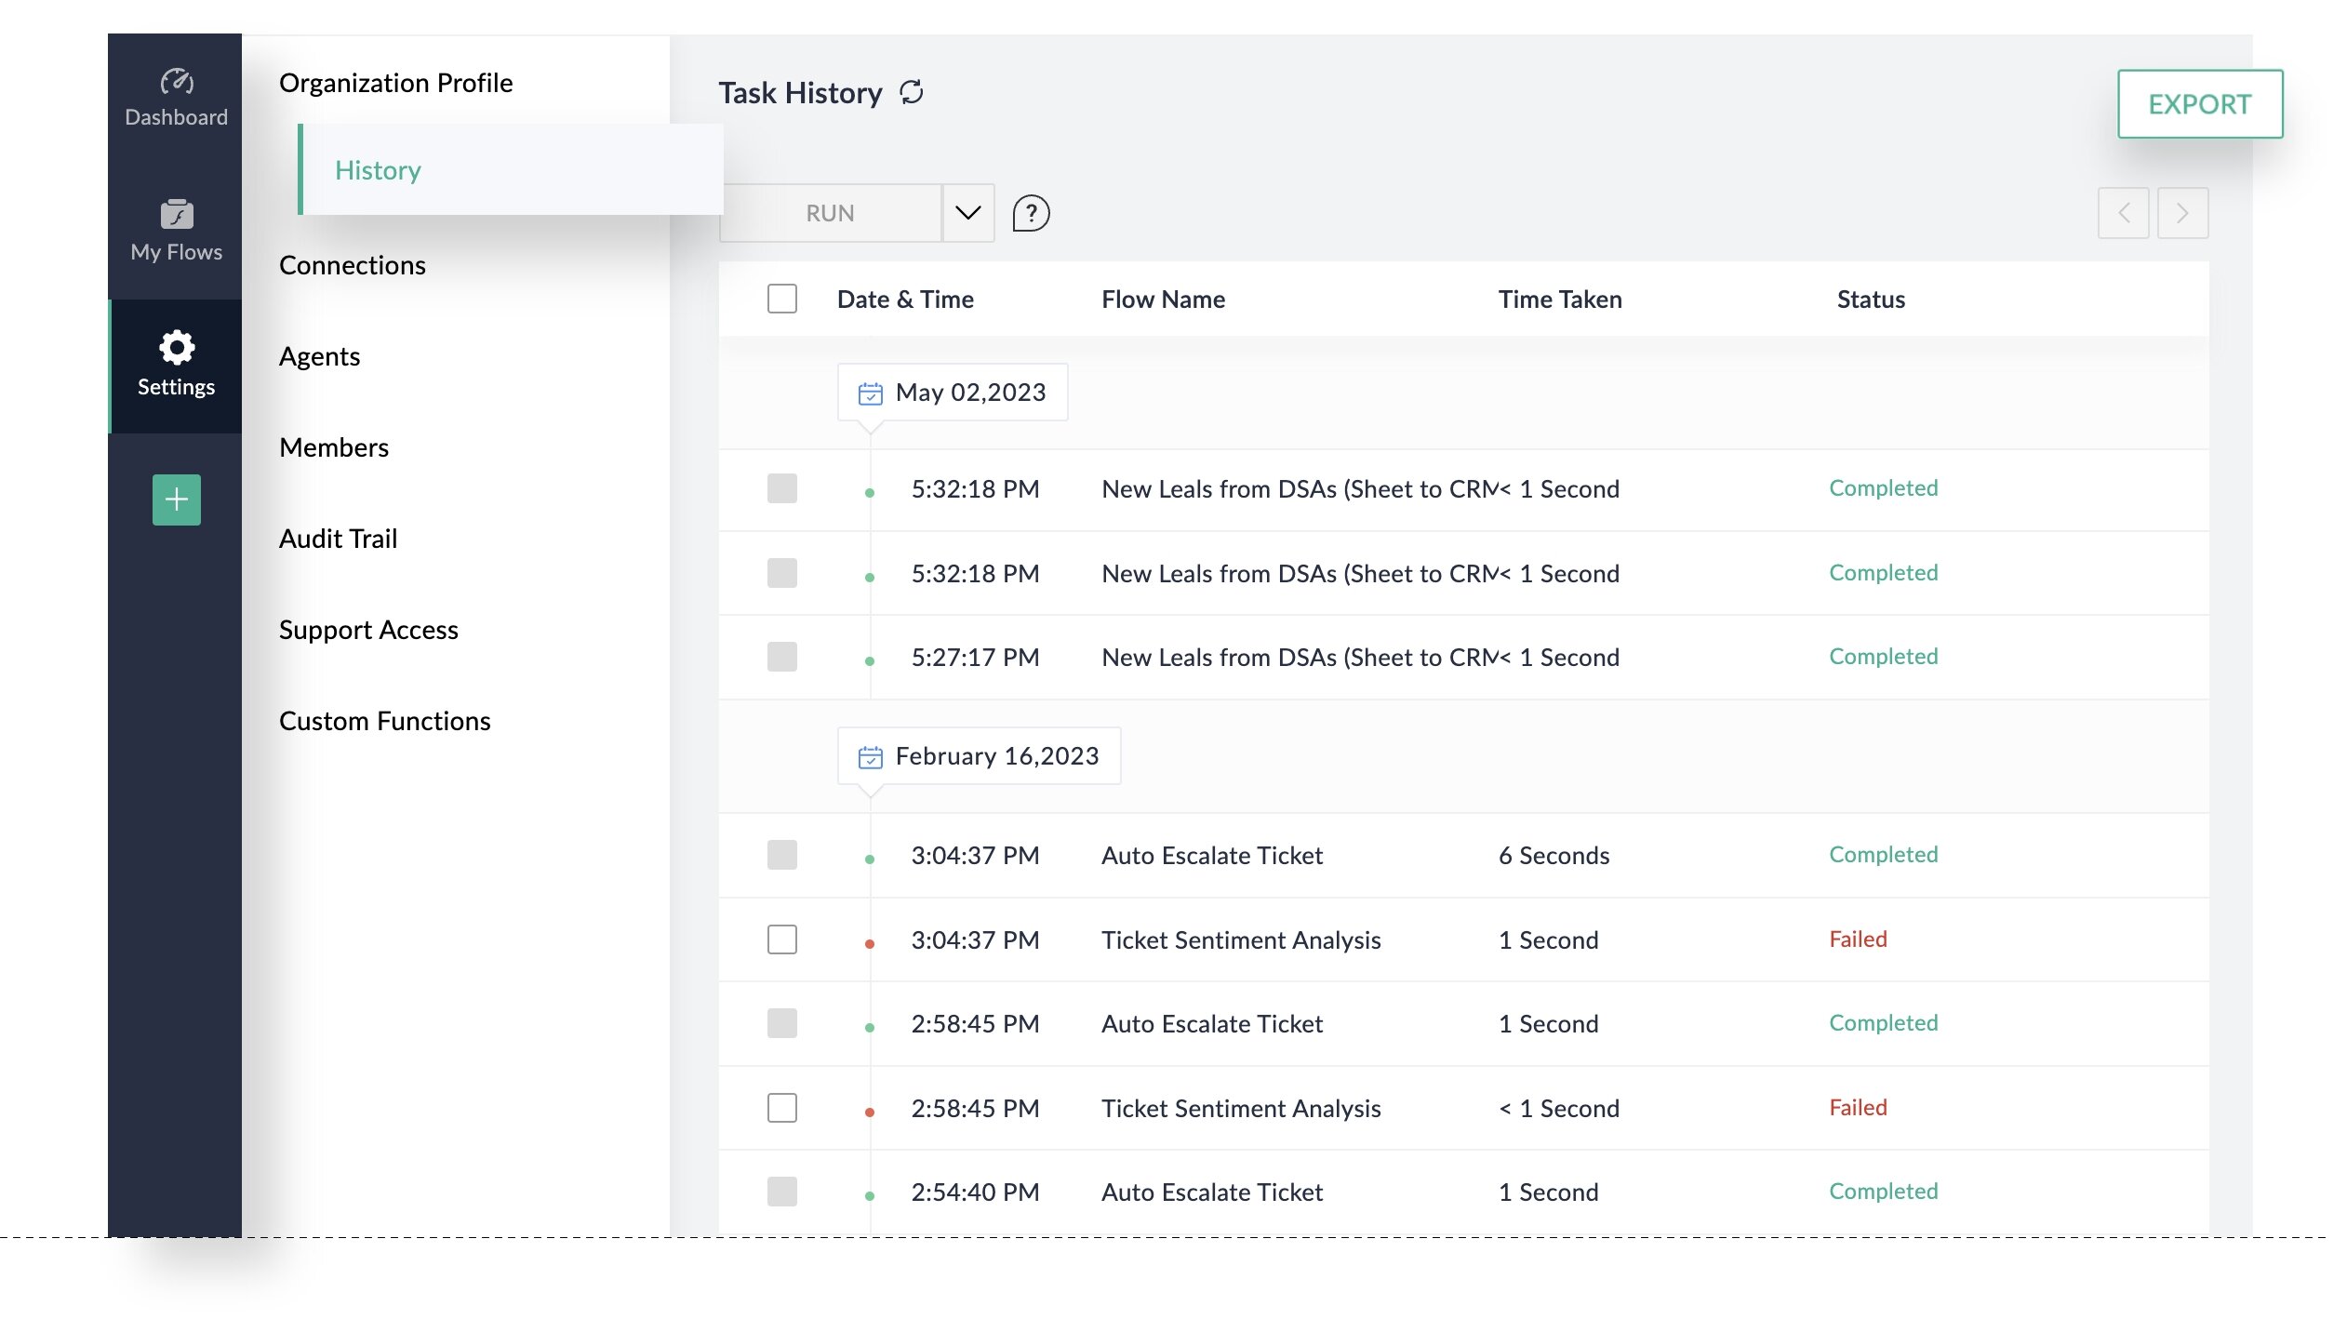The height and width of the screenshot is (1332, 2347).
Task: Select the top-level select all checkbox
Action: click(x=781, y=299)
